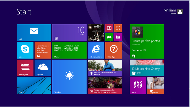The height and width of the screenshot is (107, 190).
Task: Open the Money stock tile
Action: tap(69, 50)
